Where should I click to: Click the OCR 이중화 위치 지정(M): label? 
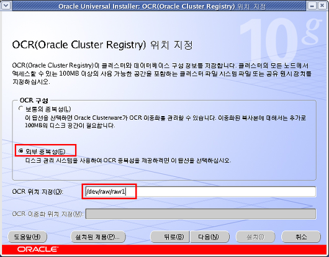pos(48,214)
